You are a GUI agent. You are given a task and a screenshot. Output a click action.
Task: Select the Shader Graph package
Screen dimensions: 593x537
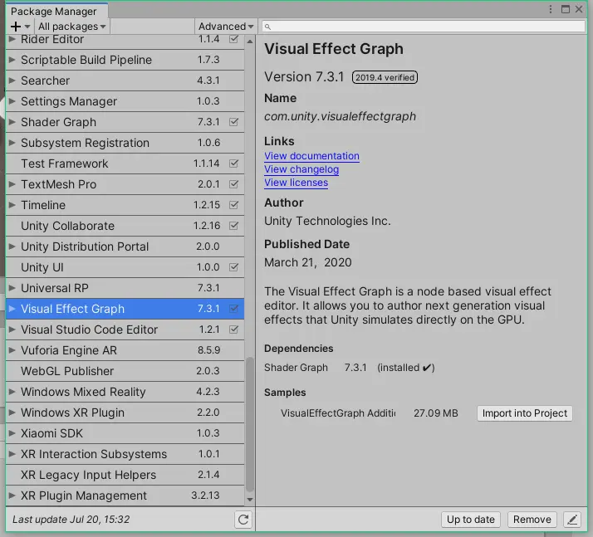click(125, 122)
